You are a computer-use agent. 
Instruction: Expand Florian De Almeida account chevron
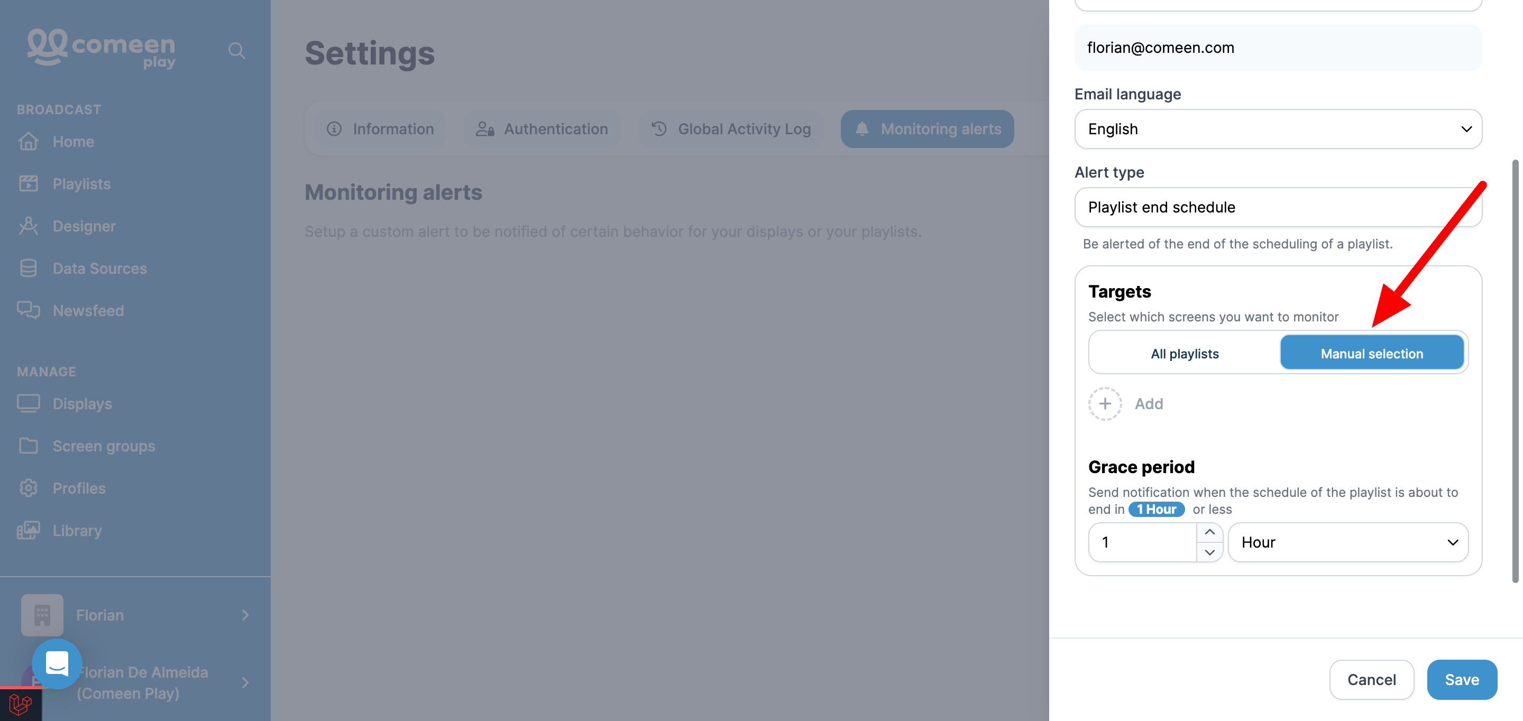245,682
